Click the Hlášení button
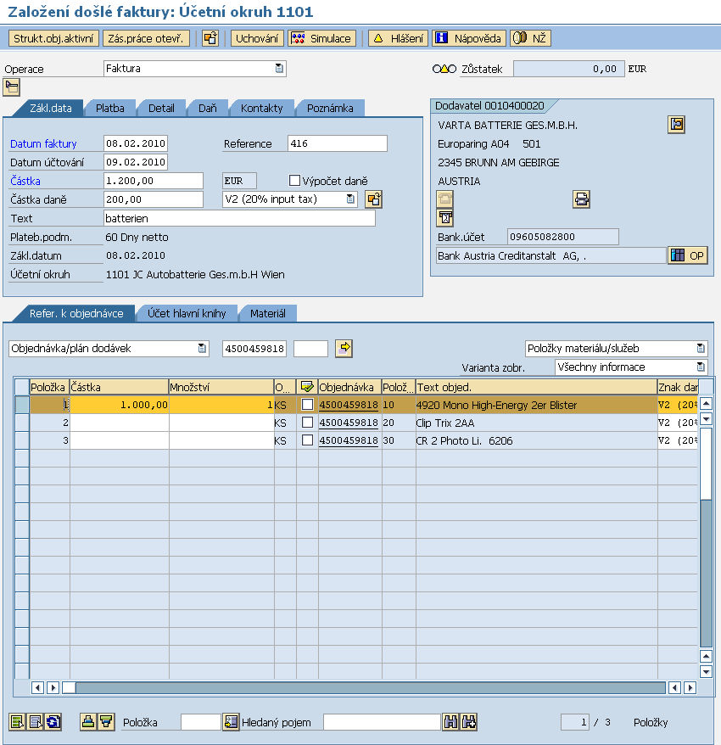The height and width of the screenshot is (745, 721). 398,38
